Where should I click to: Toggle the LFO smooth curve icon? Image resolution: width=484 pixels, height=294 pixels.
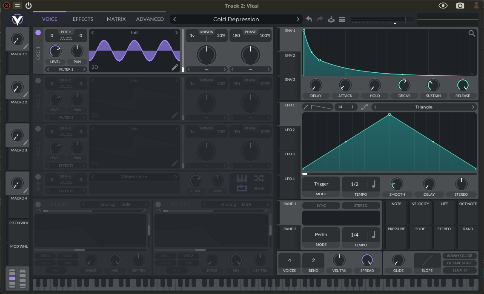[364, 107]
